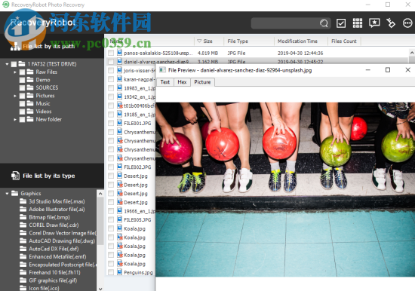The width and height of the screenshot is (415, 291).
Task: Click the feedback star speech-bubble icon
Action: [374, 23]
